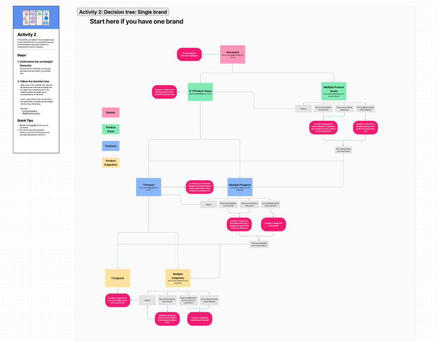The height and width of the screenshot is (342, 439).
Task: Click the bubble between 1 Product and Multiple Products
Action: coord(200,187)
